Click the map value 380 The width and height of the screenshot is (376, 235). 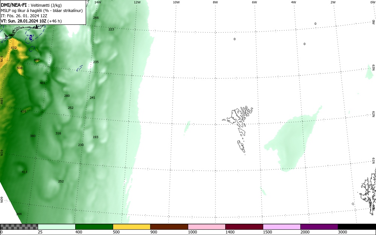point(33,136)
